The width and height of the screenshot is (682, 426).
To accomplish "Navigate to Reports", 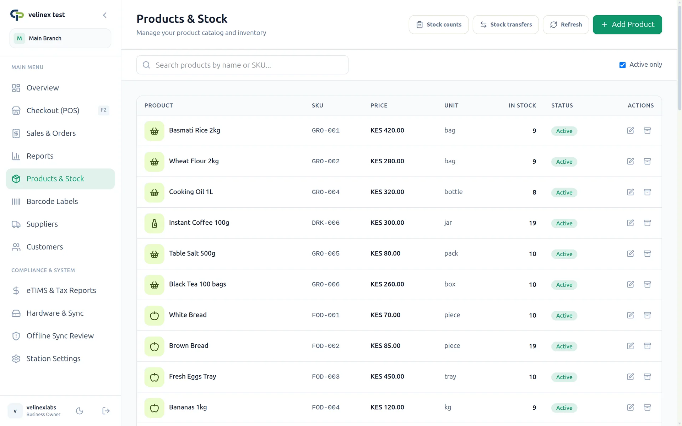I will [x=60, y=156].
